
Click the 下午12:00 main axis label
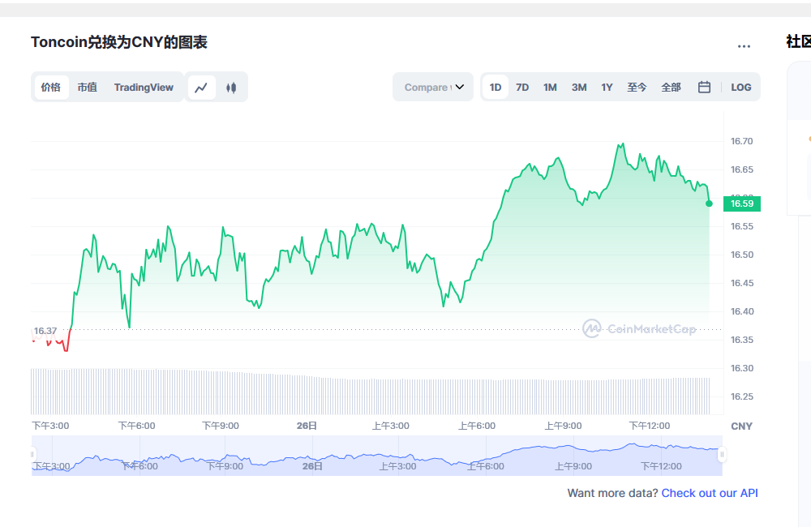tap(649, 426)
